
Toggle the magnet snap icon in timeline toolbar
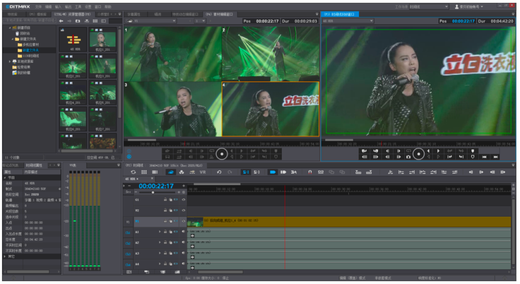(310, 172)
